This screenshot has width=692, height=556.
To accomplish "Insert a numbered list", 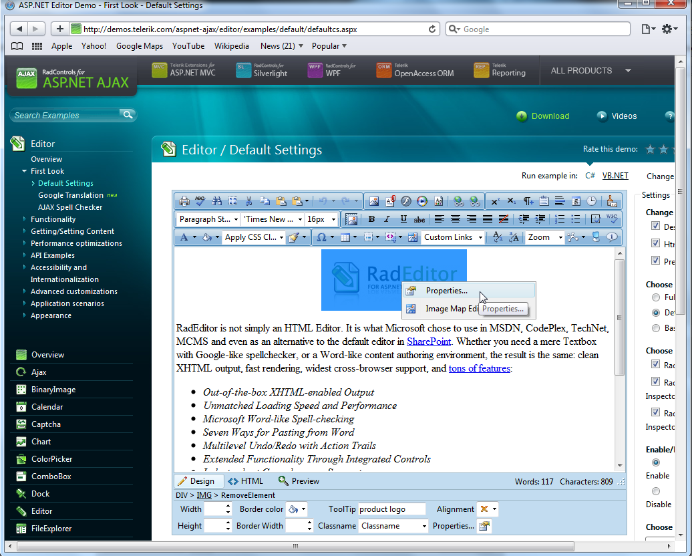I will coord(560,219).
